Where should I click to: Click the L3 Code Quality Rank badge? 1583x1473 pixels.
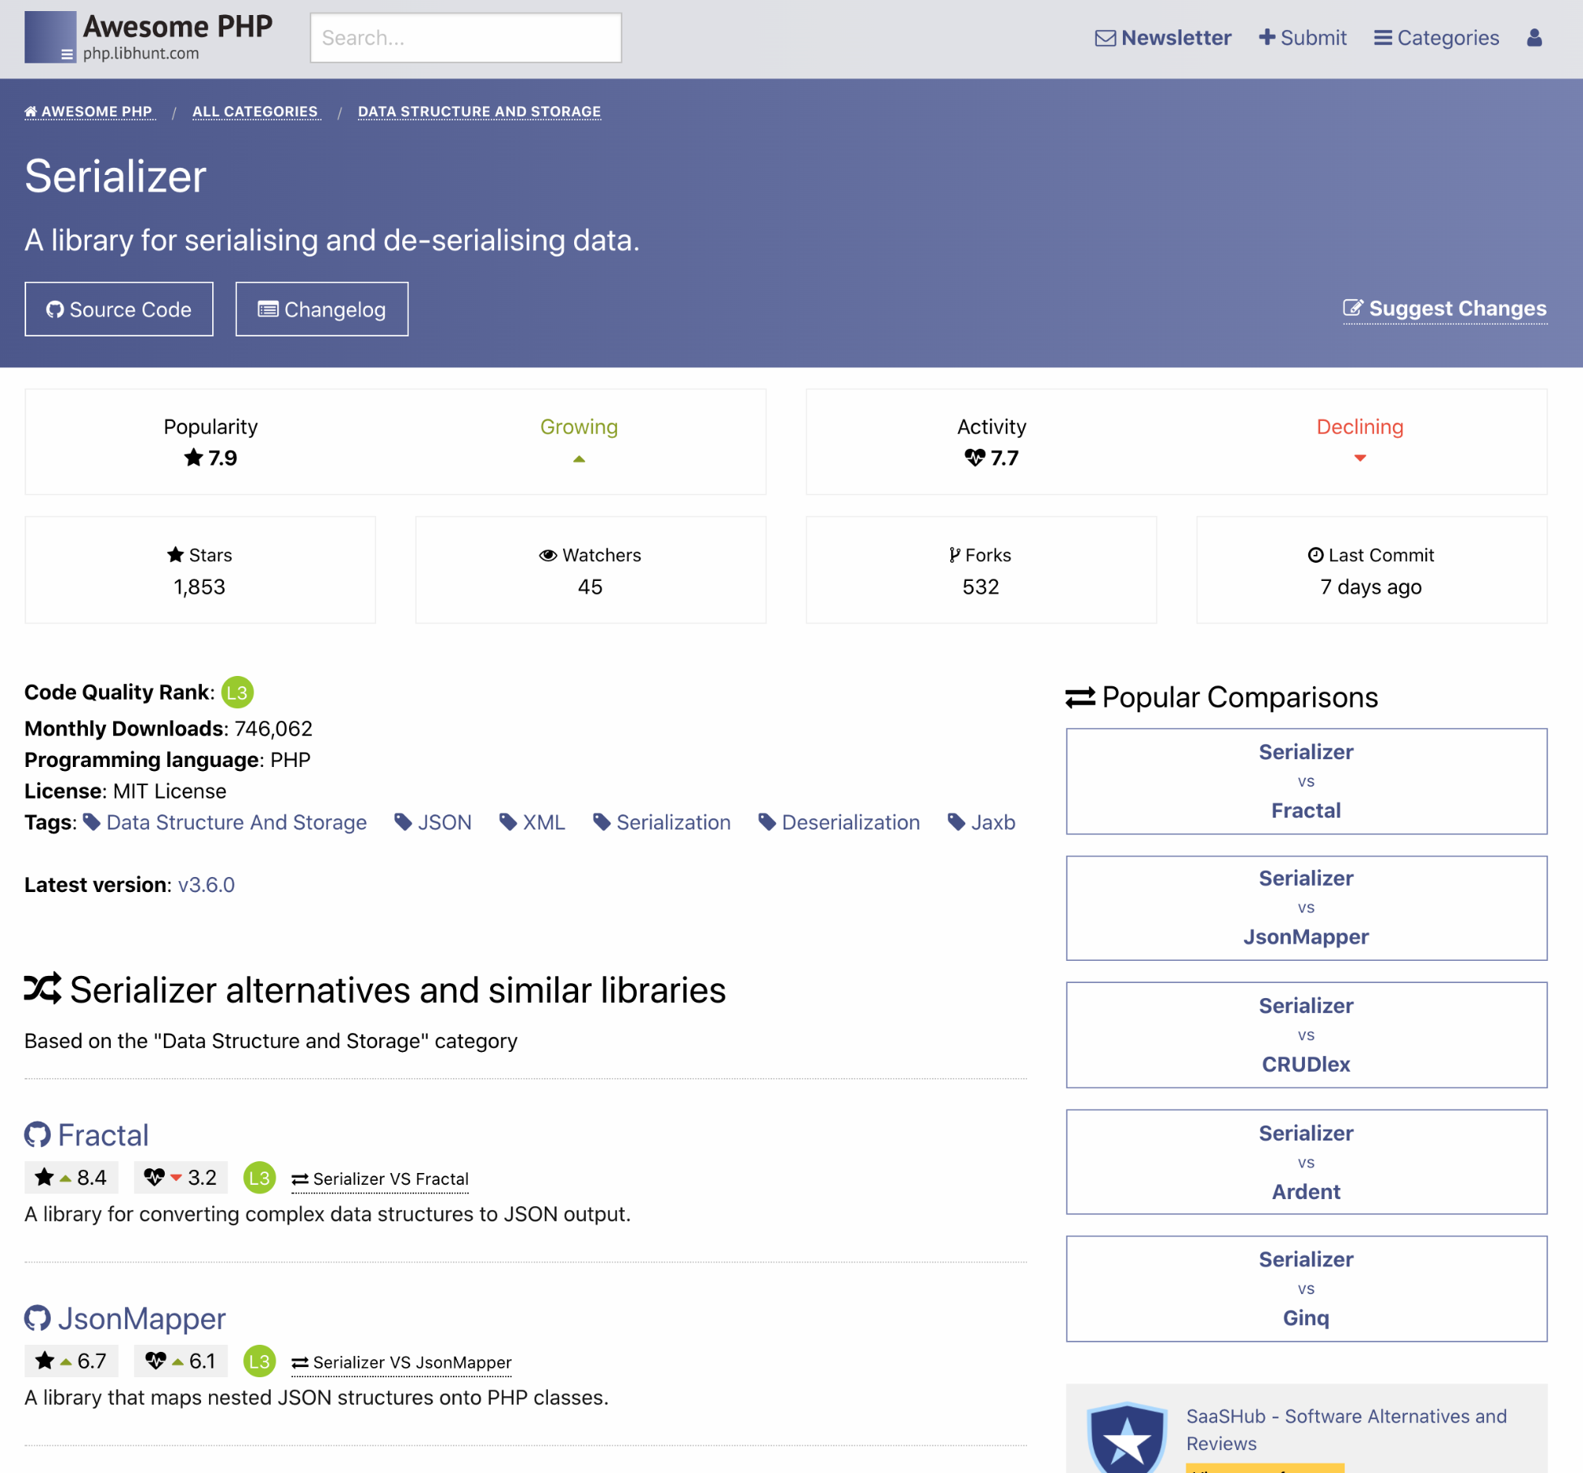click(238, 693)
